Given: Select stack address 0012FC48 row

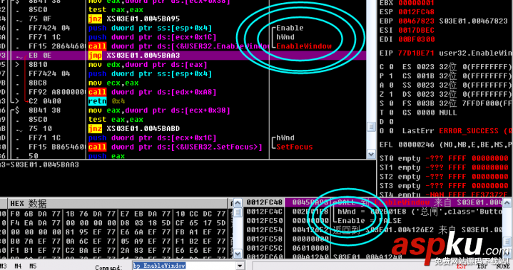Looking at the screenshot, I should [373, 202].
